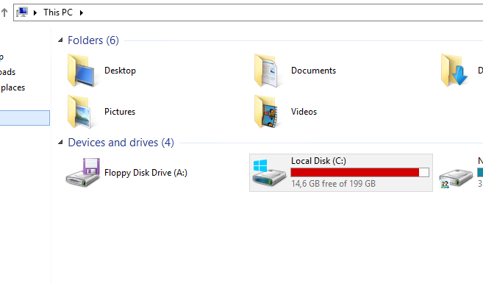
Task: Click the empty area of the address bar field
Action: [283, 12]
